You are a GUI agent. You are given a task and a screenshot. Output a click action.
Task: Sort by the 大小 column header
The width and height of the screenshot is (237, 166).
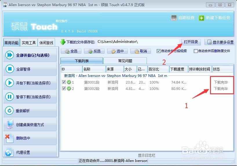(130, 69)
